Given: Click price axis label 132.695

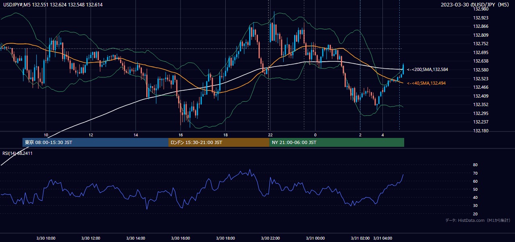Looking at the screenshot, I should coord(481,52).
